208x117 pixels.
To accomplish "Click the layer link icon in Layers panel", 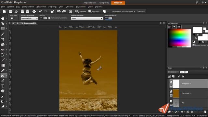I will click(179, 77).
